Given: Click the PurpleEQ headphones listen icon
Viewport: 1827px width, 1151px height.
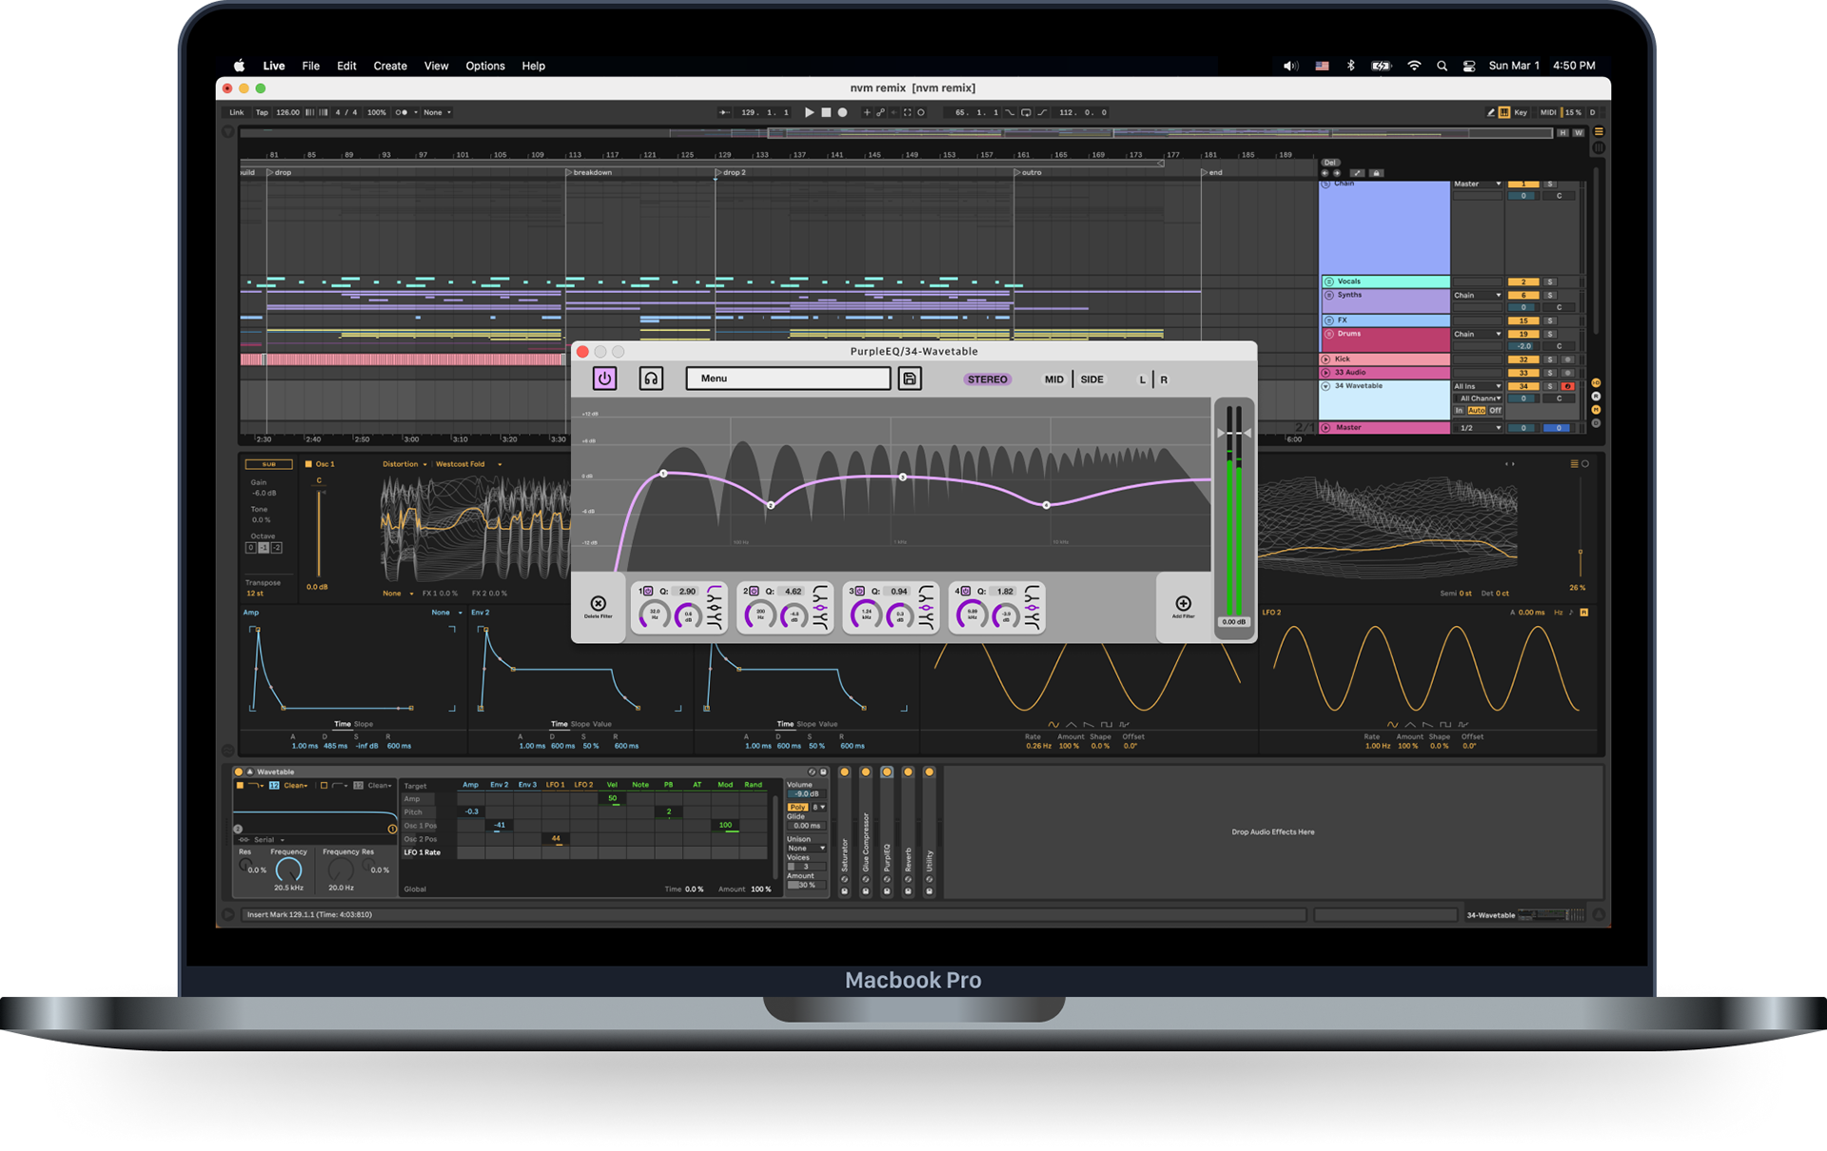Looking at the screenshot, I should click(651, 379).
